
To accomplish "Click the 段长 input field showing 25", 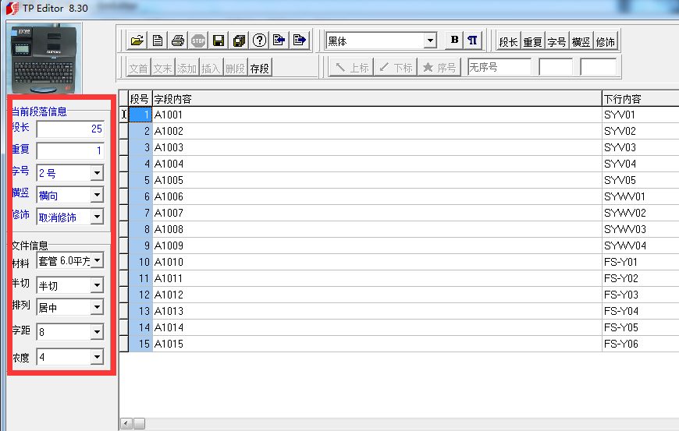I will point(70,129).
